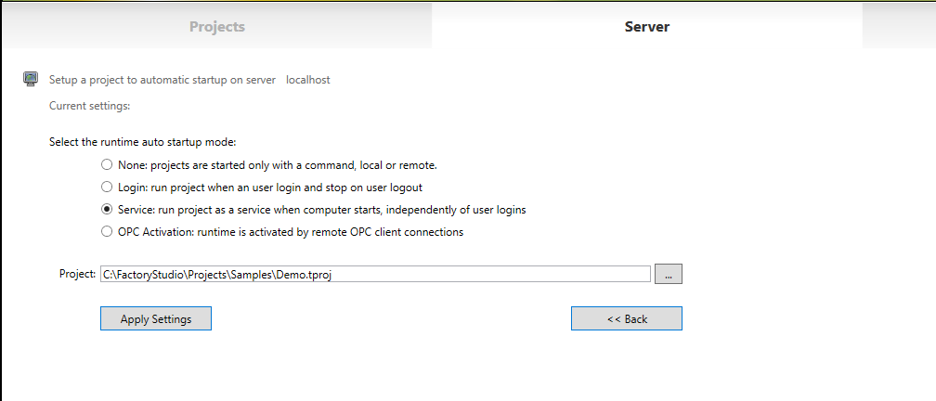Browse for project file with ellipsis button
This screenshot has height=401, width=936.
point(669,274)
